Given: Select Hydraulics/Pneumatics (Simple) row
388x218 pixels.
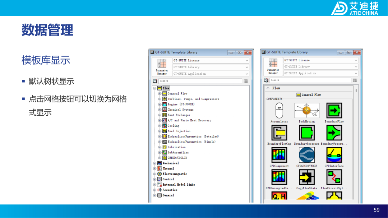Looking at the screenshot, I should (x=189, y=142).
